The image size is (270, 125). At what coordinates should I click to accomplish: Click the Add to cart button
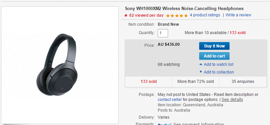pos(214,56)
